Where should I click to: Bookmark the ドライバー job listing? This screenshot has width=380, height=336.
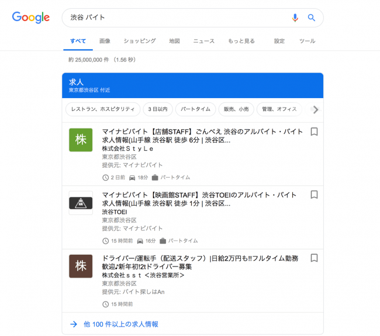click(314, 258)
